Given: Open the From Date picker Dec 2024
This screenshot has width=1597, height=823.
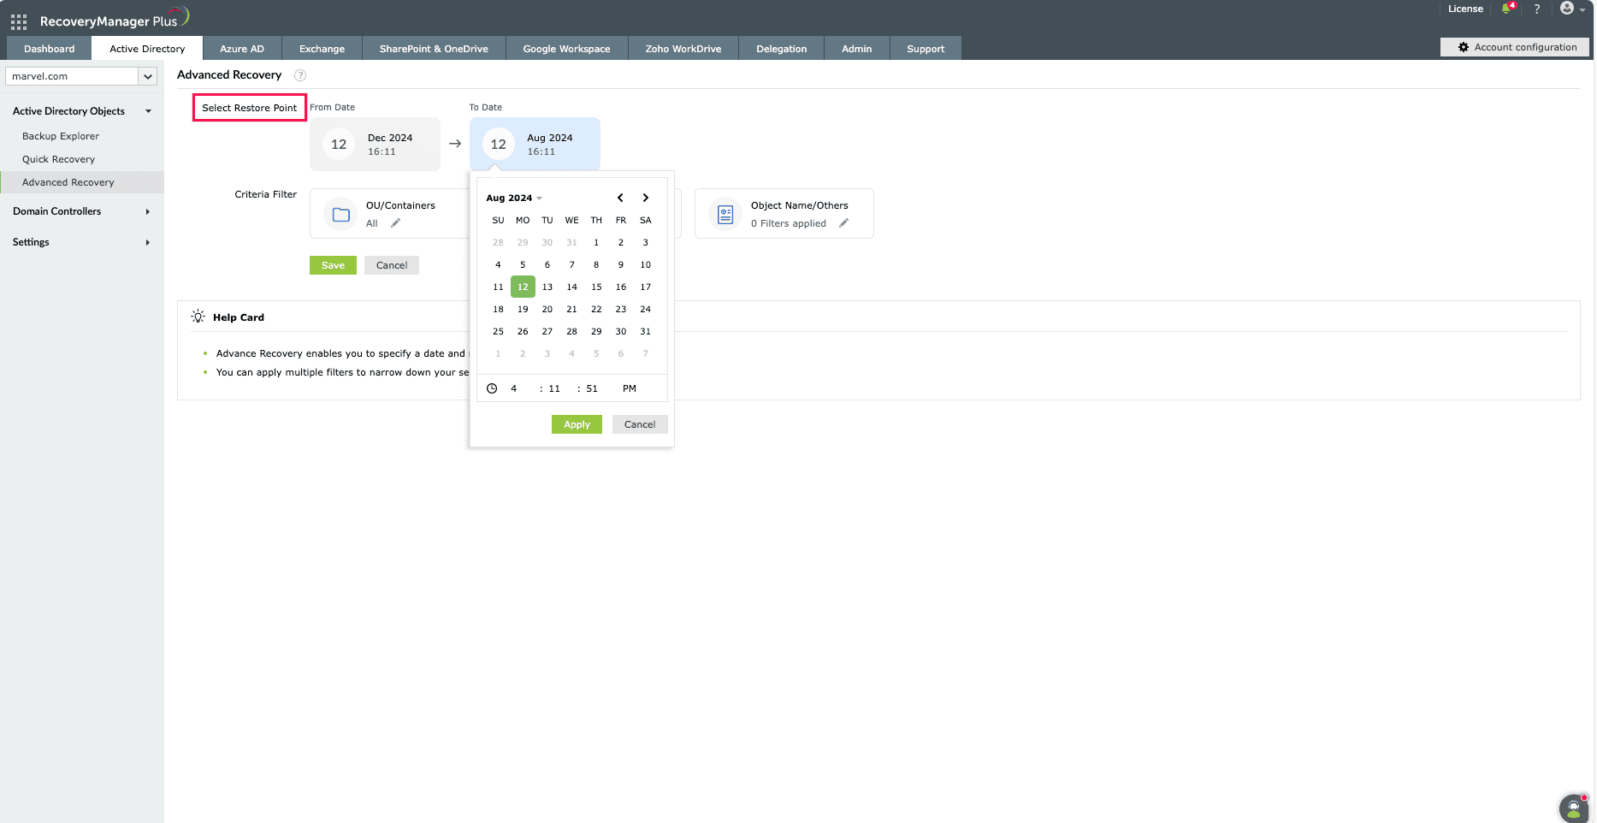Looking at the screenshot, I should 375,145.
